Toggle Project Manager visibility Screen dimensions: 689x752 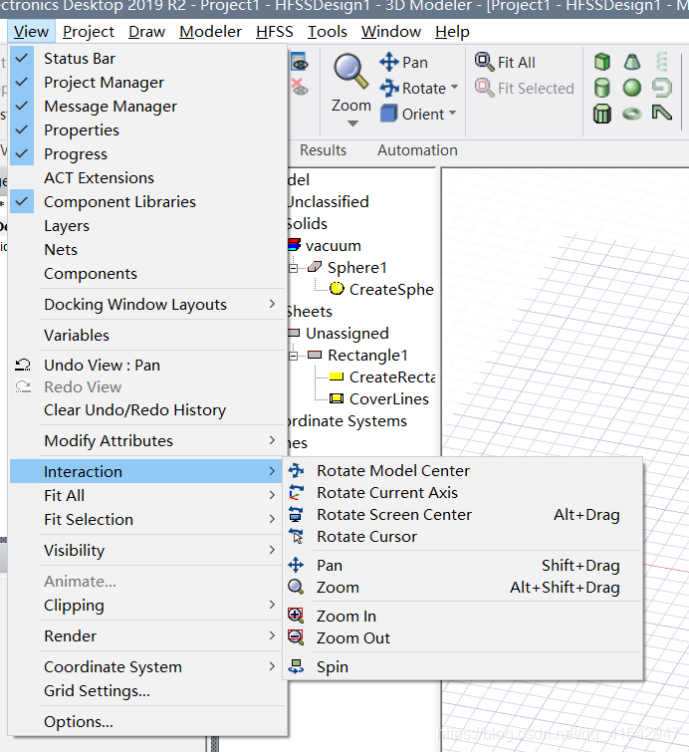[x=148, y=83]
